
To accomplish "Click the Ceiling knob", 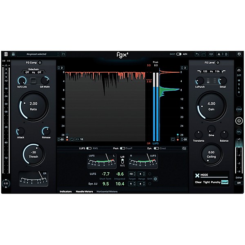I will click(x=211, y=154).
